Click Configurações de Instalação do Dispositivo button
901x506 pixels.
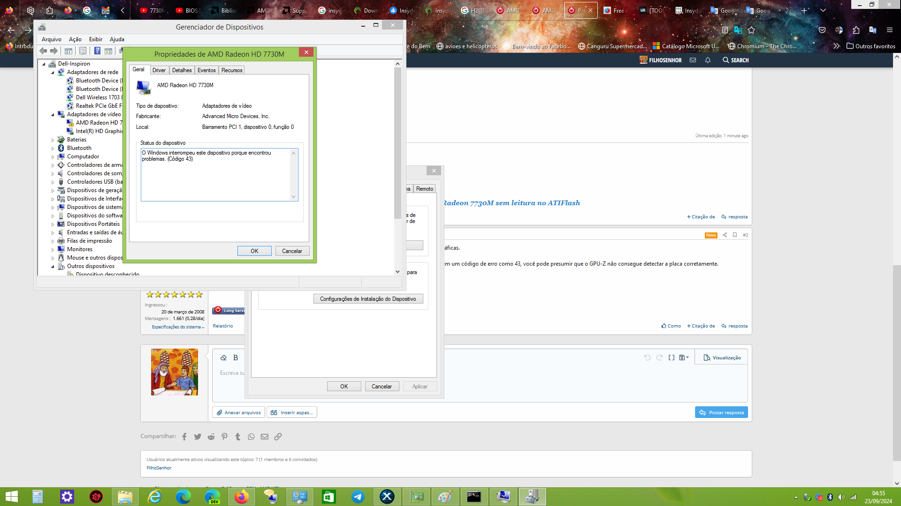[x=368, y=299]
